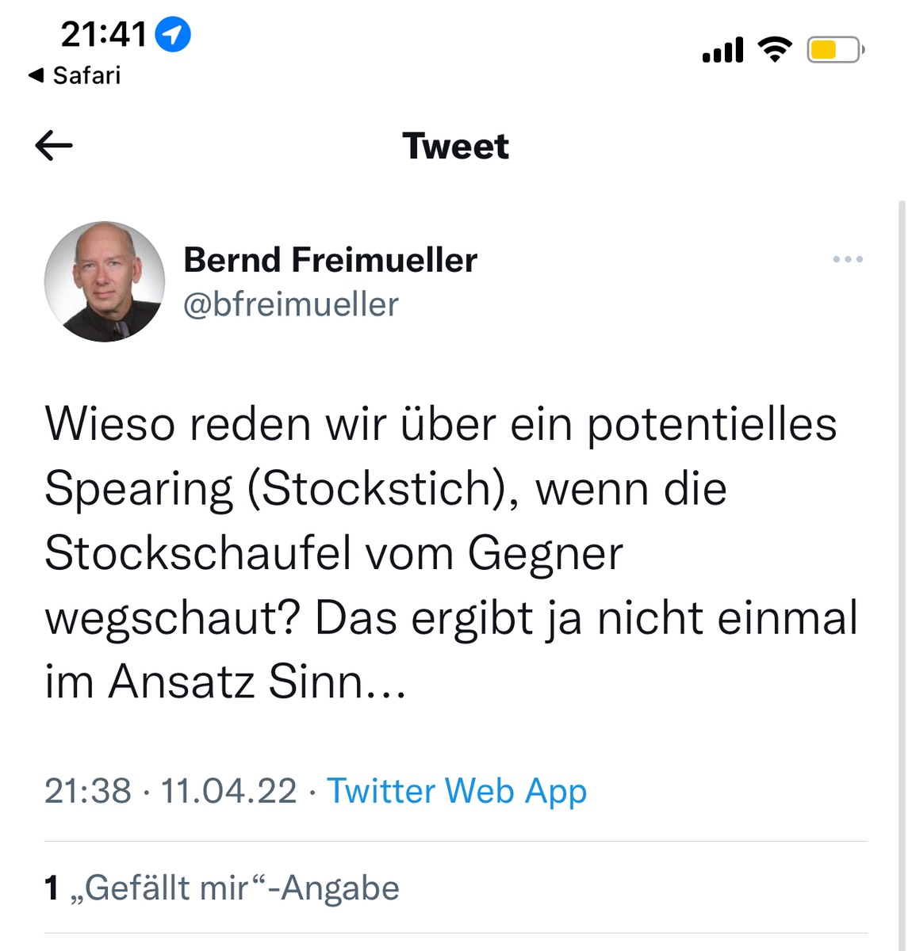This screenshot has height=951, width=912.
Task: Click the Tweet header title
Action: coord(455,146)
